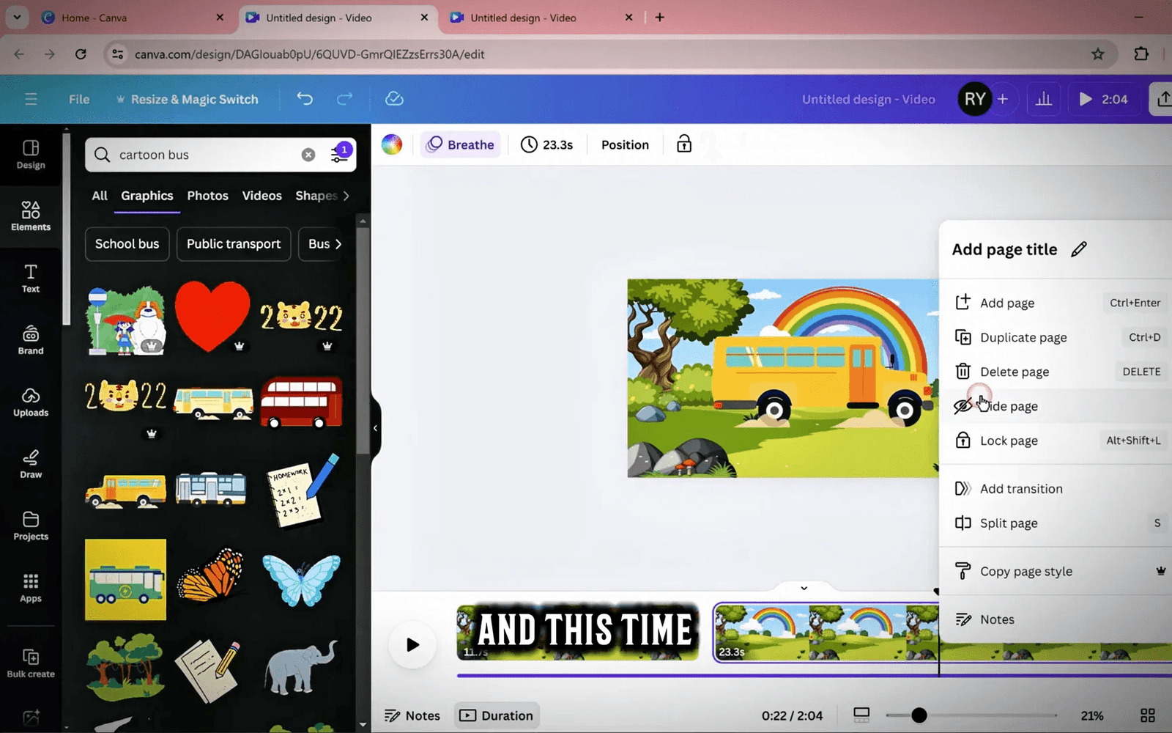The image size is (1172, 733).
Task: Open analytics insights chart icon
Action: pyautogui.click(x=1044, y=99)
